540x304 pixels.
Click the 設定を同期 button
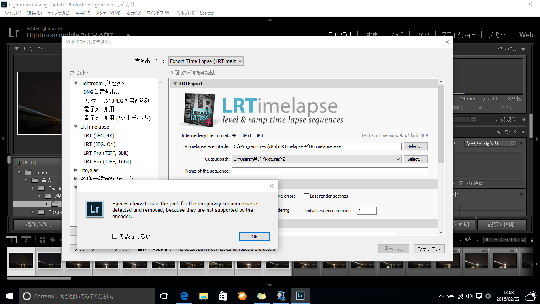502,224
